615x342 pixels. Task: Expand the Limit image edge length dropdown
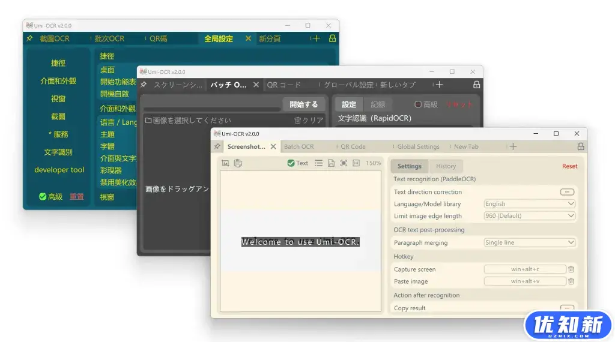click(529, 216)
